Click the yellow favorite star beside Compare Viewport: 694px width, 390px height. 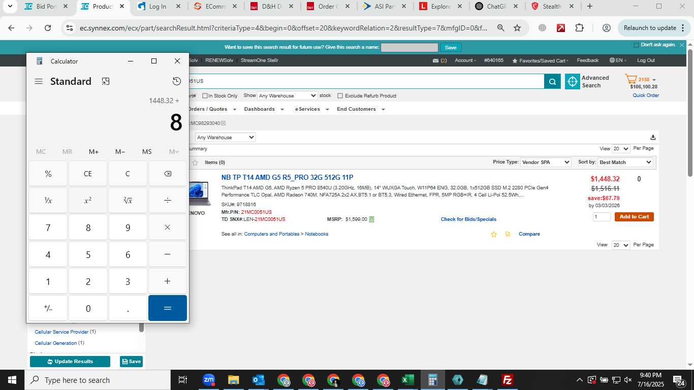click(x=494, y=234)
